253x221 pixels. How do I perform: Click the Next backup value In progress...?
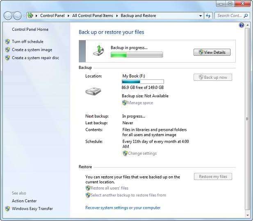(134, 116)
